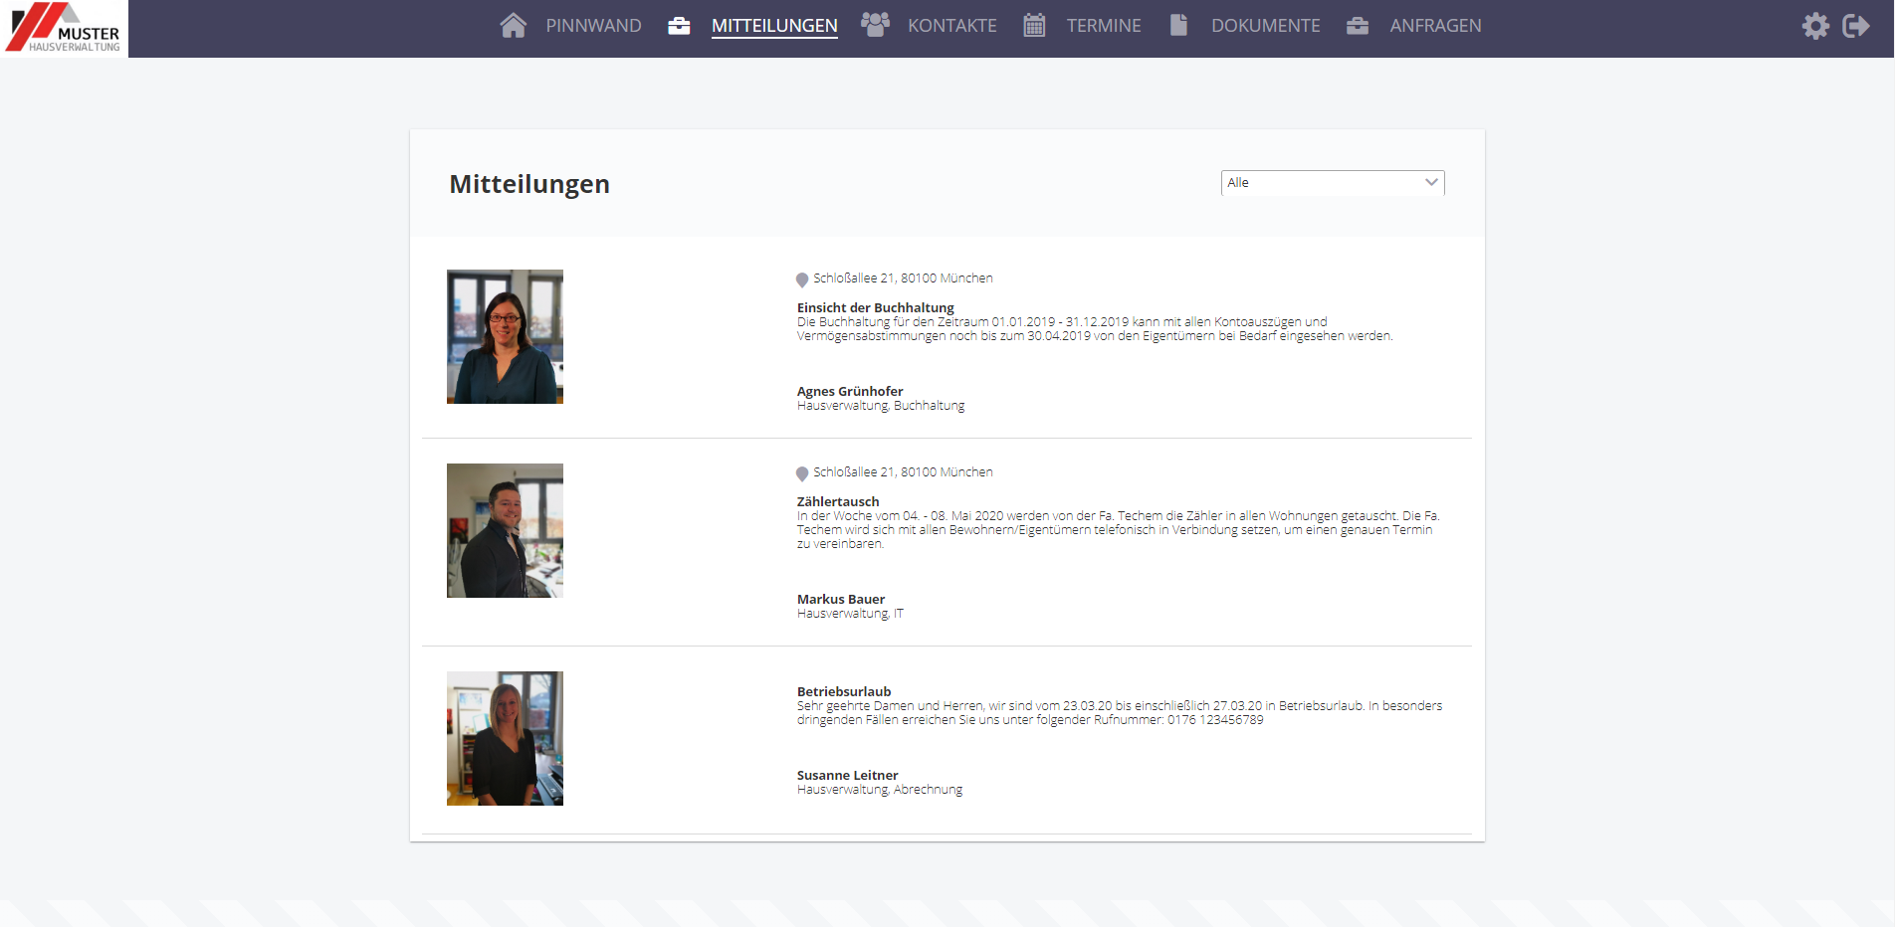Navigate to Anfragen
This screenshot has height=927, width=1895.
tap(1435, 26)
